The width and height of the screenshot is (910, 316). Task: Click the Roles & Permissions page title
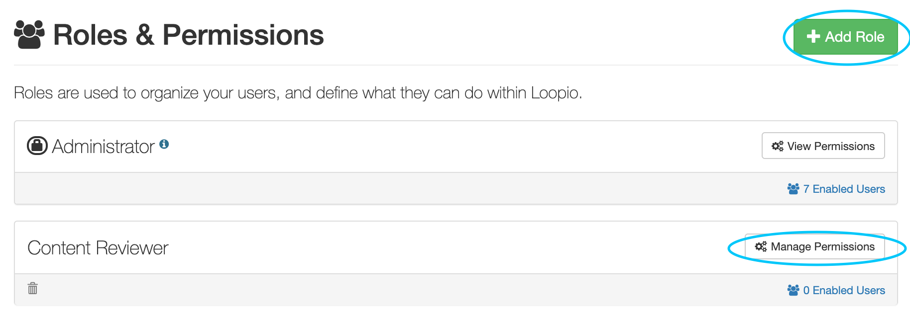pos(188,34)
